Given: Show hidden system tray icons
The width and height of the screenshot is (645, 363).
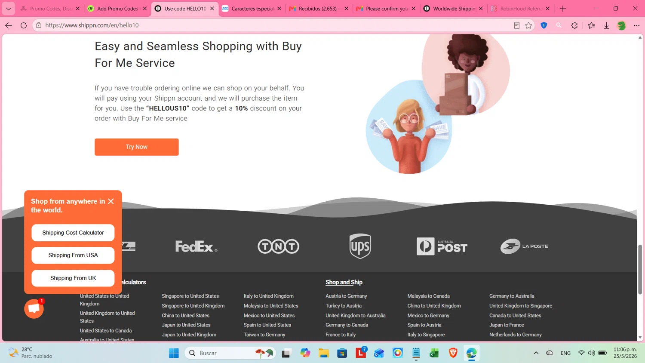Looking at the screenshot, I should point(536,353).
